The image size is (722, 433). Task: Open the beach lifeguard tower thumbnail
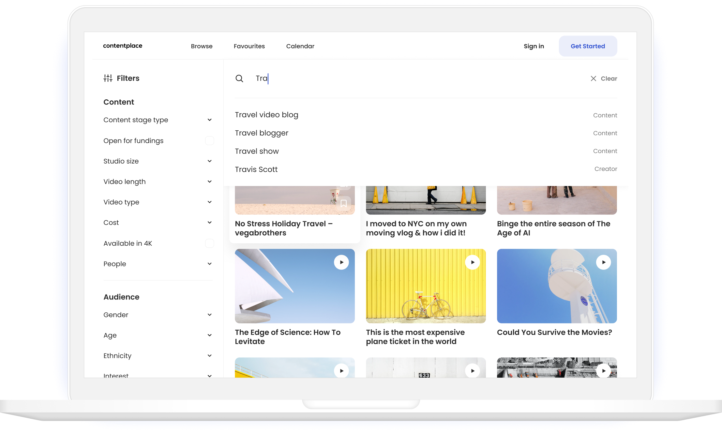tap(294, 200)
